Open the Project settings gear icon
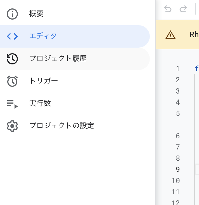The image size is (199, 205). (x=12, y=126)
